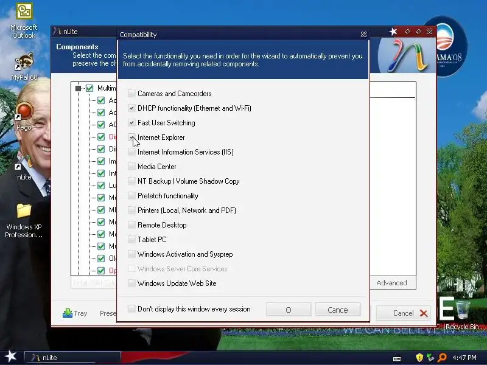Viewport: 487px width, 365px height.
Task: Open the Pego desktop shortcut
Action: point(24,116)
